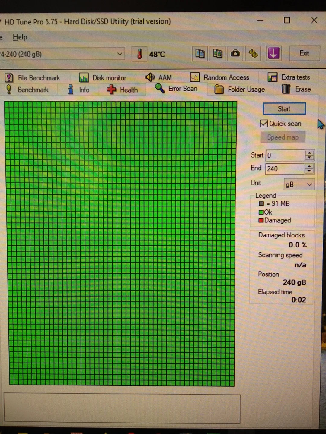Click the Disk monitor chart icon
The height and width of the screenshot is (434, 326).
point(84,78)
